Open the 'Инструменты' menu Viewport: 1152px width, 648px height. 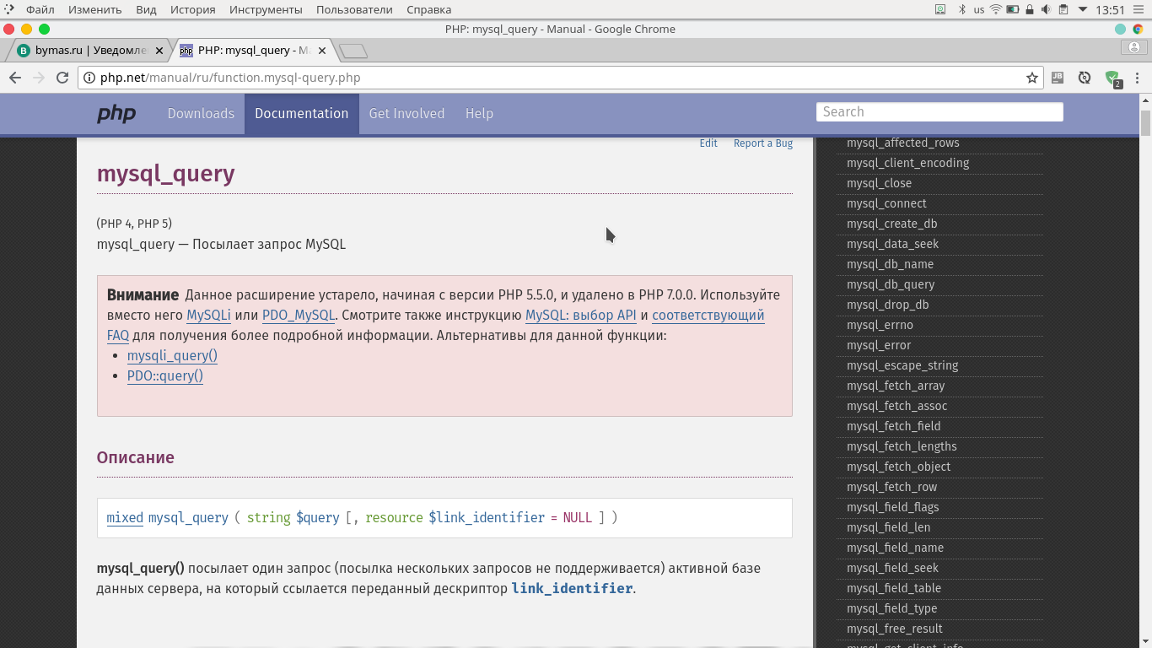[x=266, y=10]
